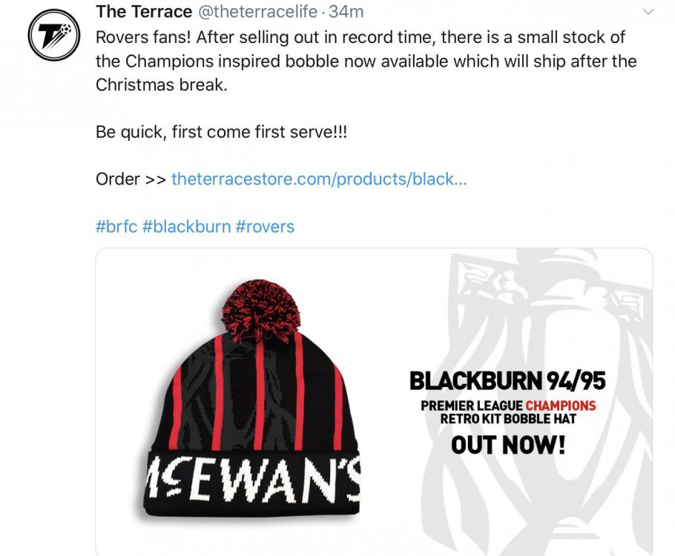The image size is (675, 556).
Task: Click the 34m tweet timestamp
Action: (346, 11)
